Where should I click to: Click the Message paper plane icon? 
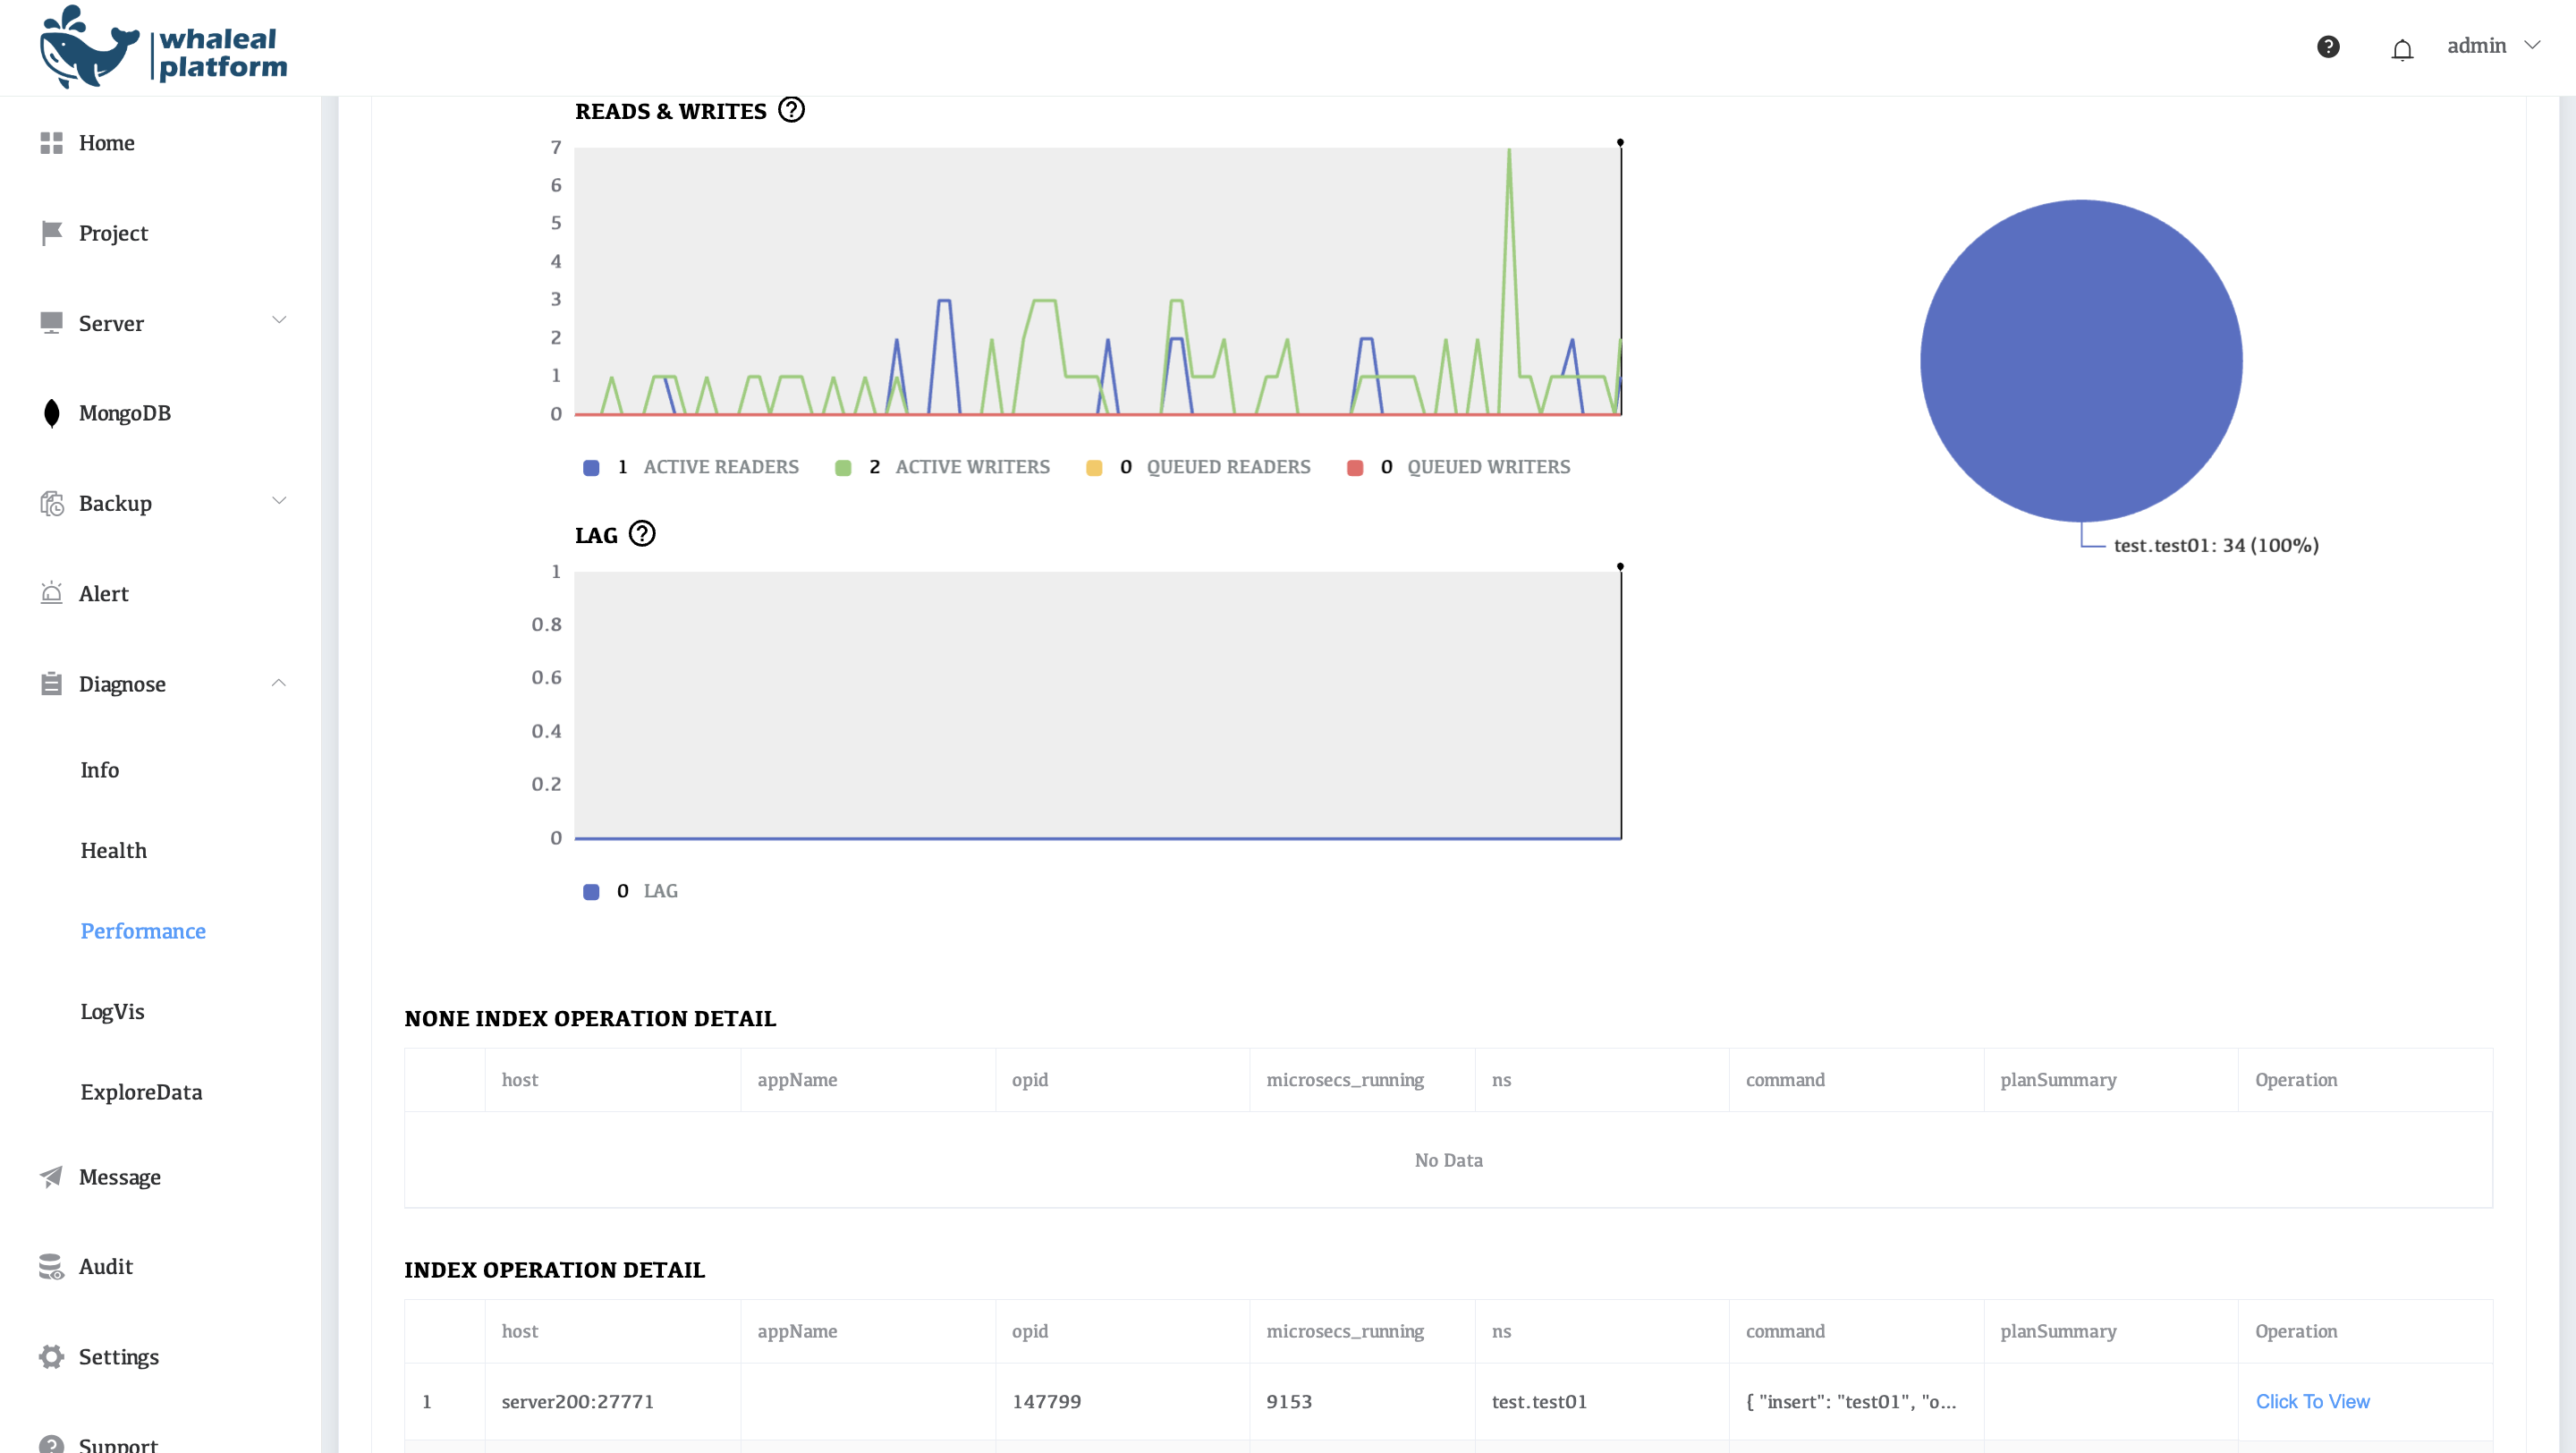[52, 1176]
